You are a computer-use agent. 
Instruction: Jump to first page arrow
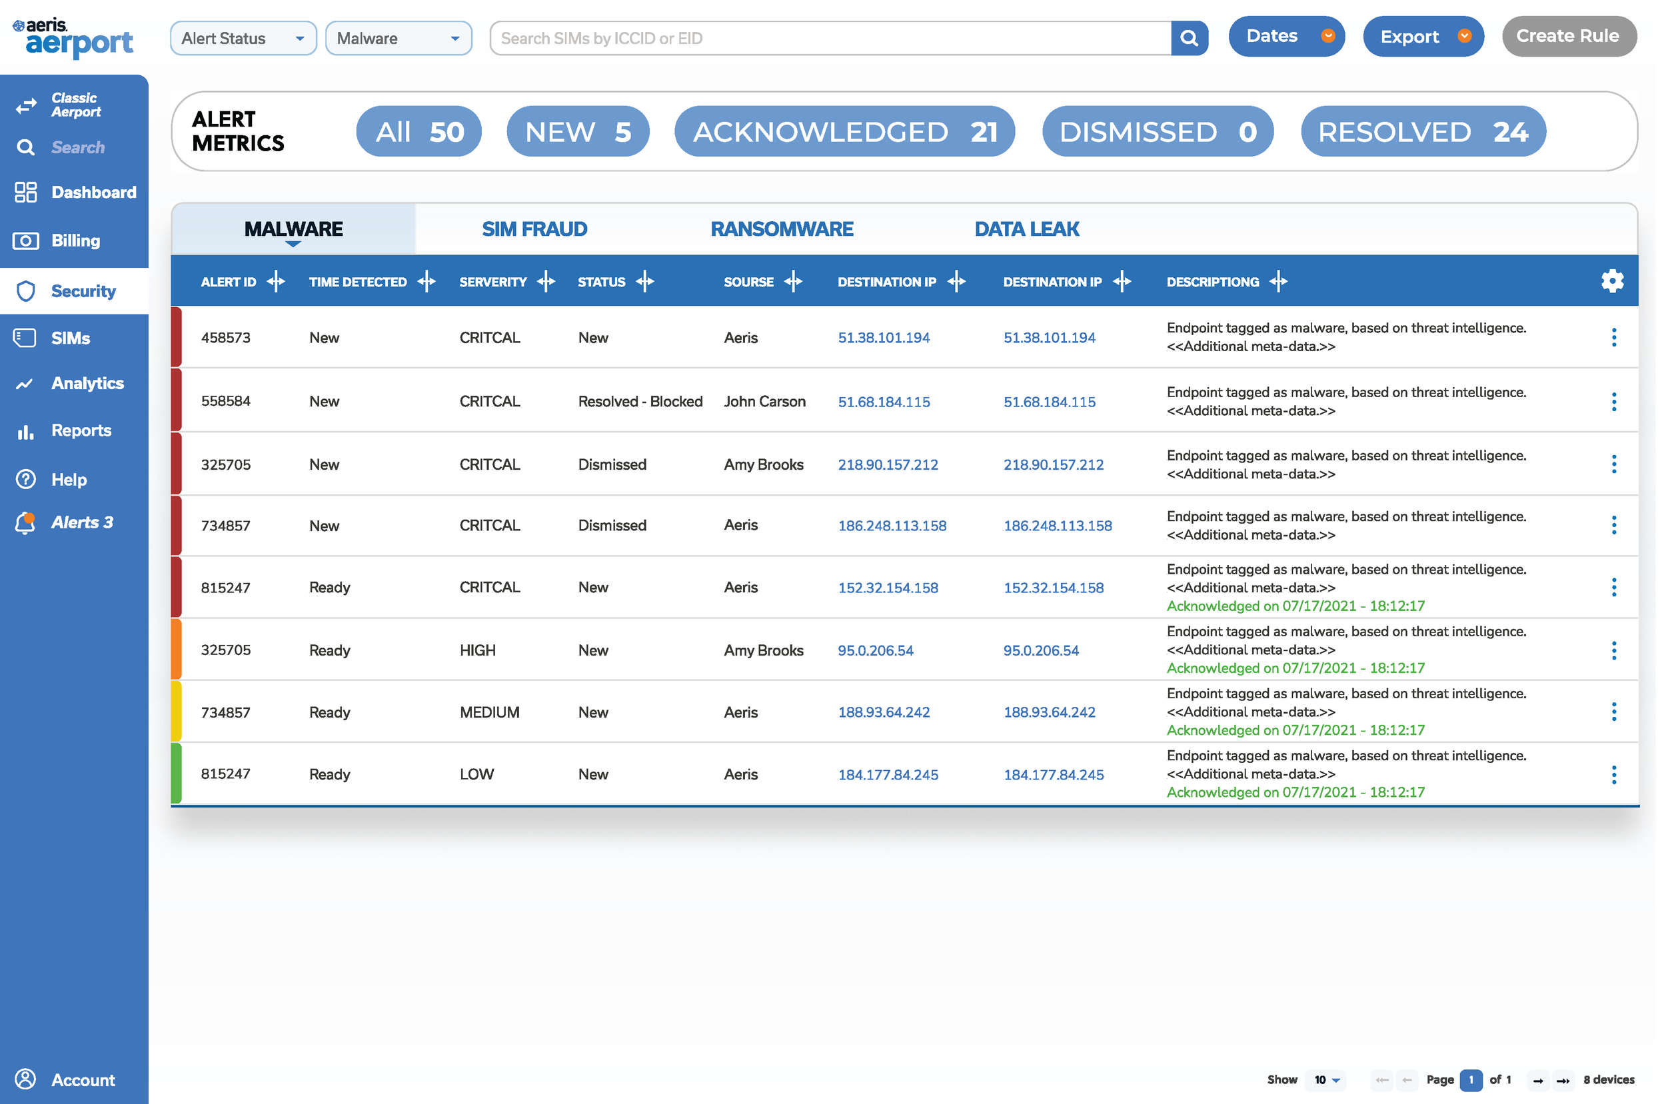click(x=1382, y=1080)
